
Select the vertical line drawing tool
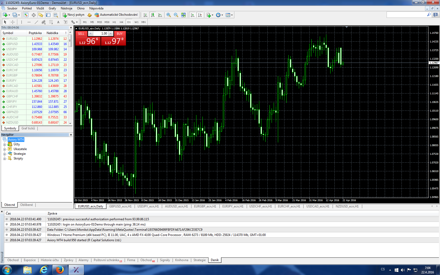(21, 22)
